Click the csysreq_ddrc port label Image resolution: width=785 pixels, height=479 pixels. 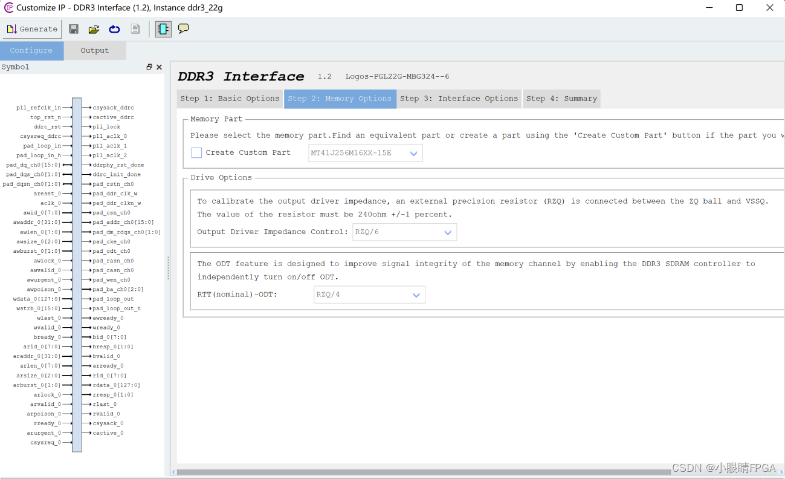[40, 137]
